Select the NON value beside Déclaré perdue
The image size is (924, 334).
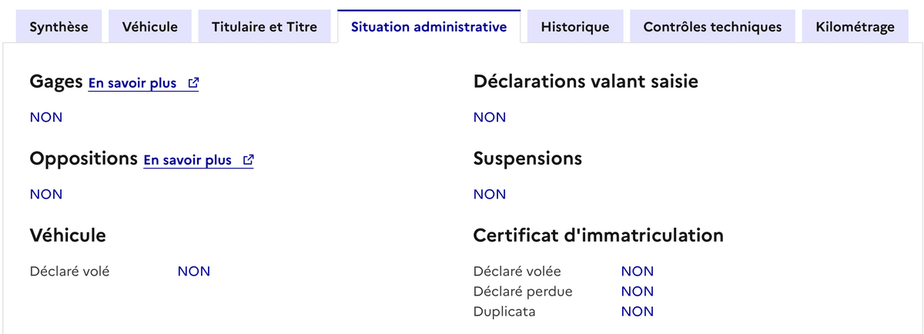pyautogui.click(x=638, y=292)
